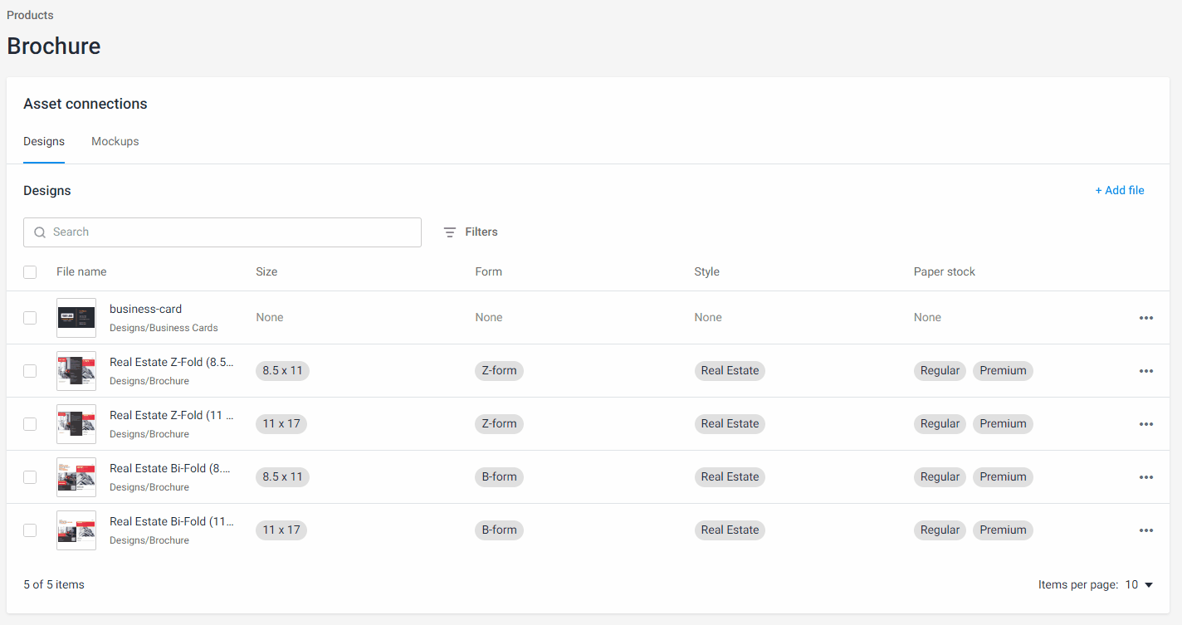Open the business-card thumbnail
The image size is (1182, 625).
76,318
